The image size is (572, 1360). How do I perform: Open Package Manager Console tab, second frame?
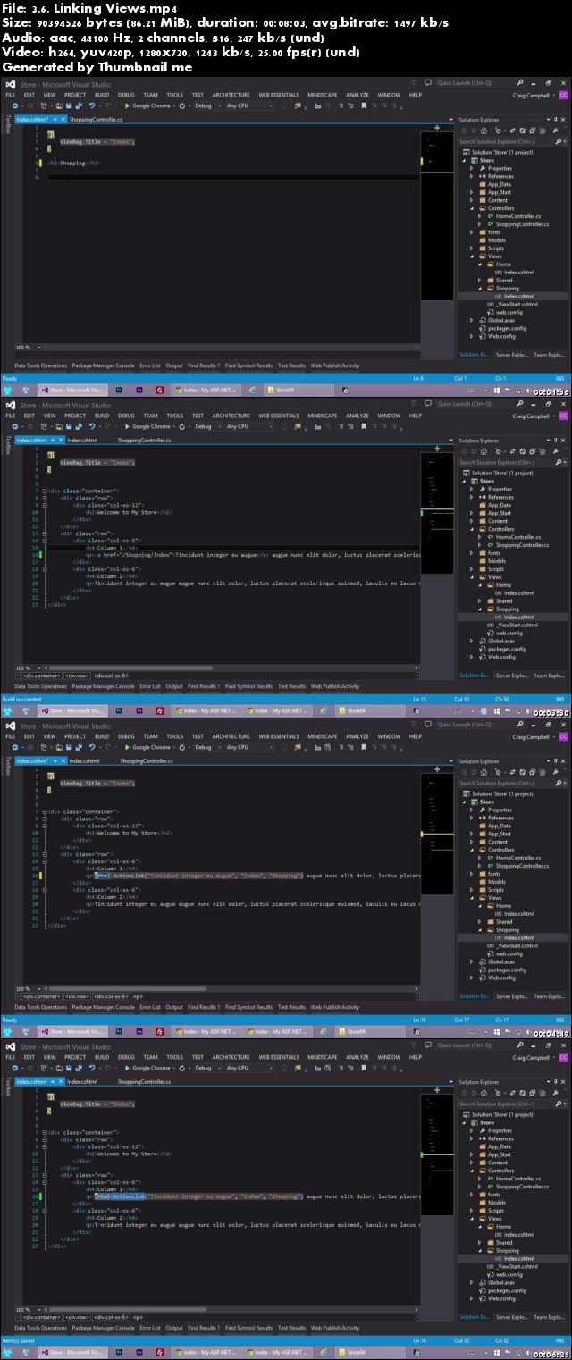point(103,686)
